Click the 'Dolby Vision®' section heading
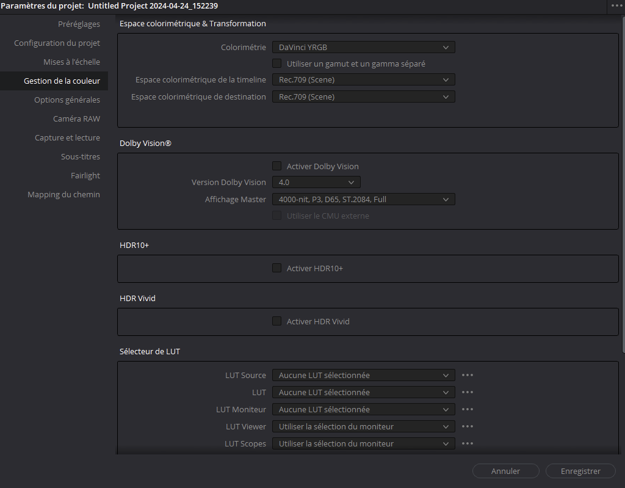The height and width of the screenshot is (488, 625). click(x=145, y=144)
